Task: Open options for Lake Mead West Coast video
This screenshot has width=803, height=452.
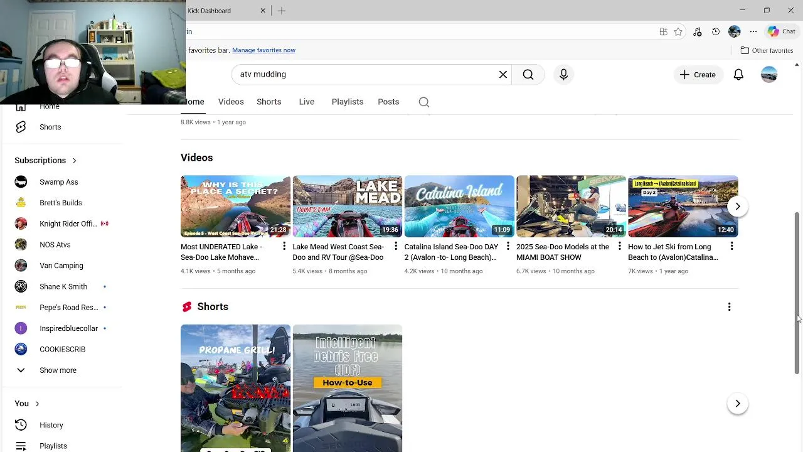Action: click(x=396, y=246)
